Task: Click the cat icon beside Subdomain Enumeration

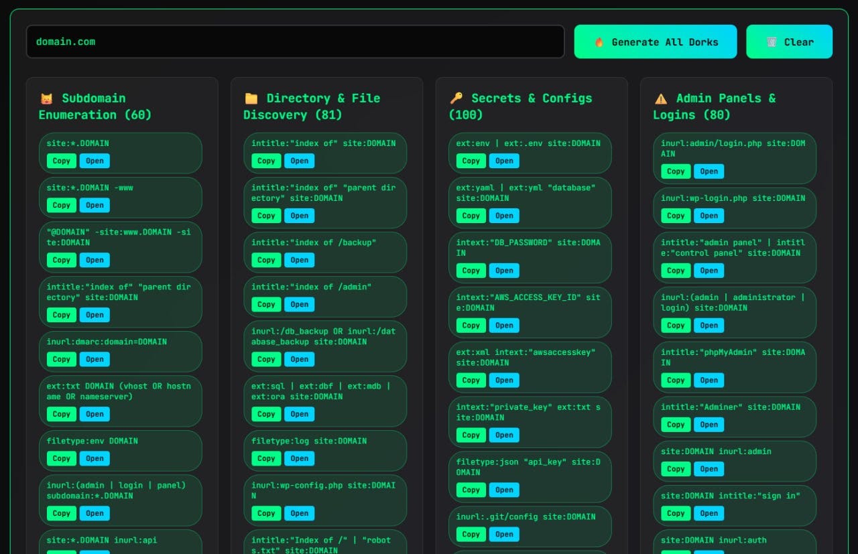Action: 46,98
